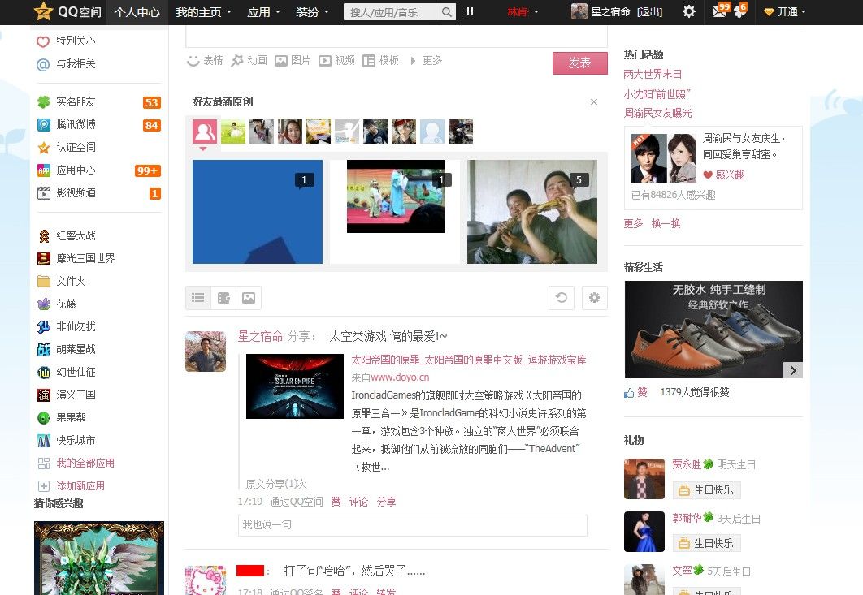Close the 好友最新原创 panel
Image resolution: width=863 pixels, height=595 pixels.
594,101
